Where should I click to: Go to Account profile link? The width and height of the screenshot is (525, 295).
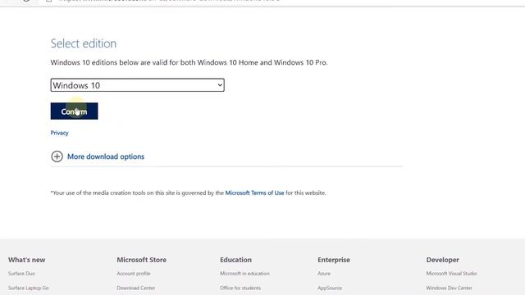(134, 273)
